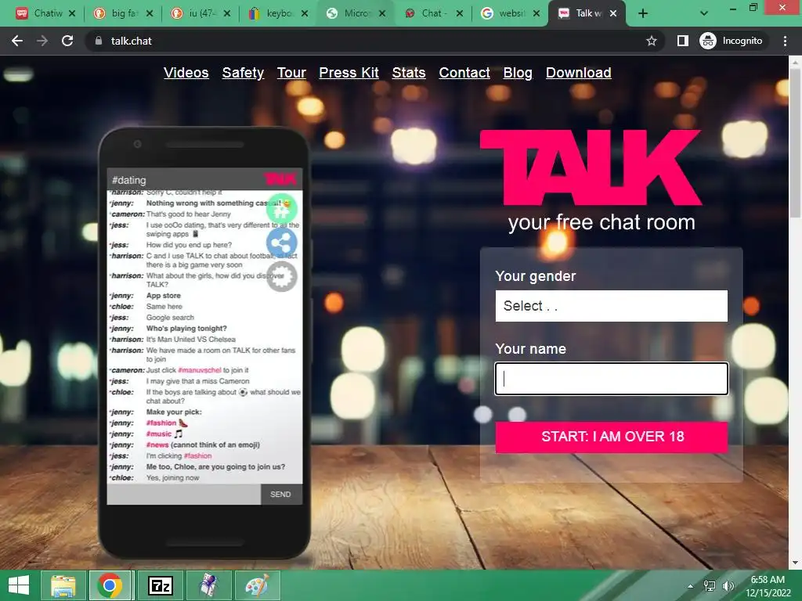The width and height of the screenshot is (802, 601).
Task: View site info via the lock icon
Action: (99, 41)
